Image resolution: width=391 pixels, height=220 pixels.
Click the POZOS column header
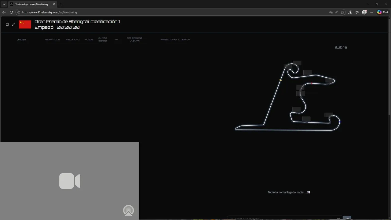pos(89,40)
